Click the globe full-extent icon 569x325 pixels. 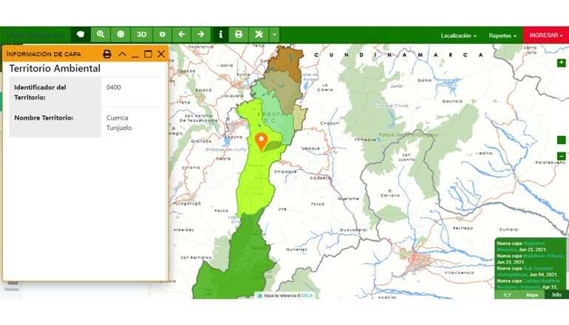pyautogui.click(x=120, y=35)
